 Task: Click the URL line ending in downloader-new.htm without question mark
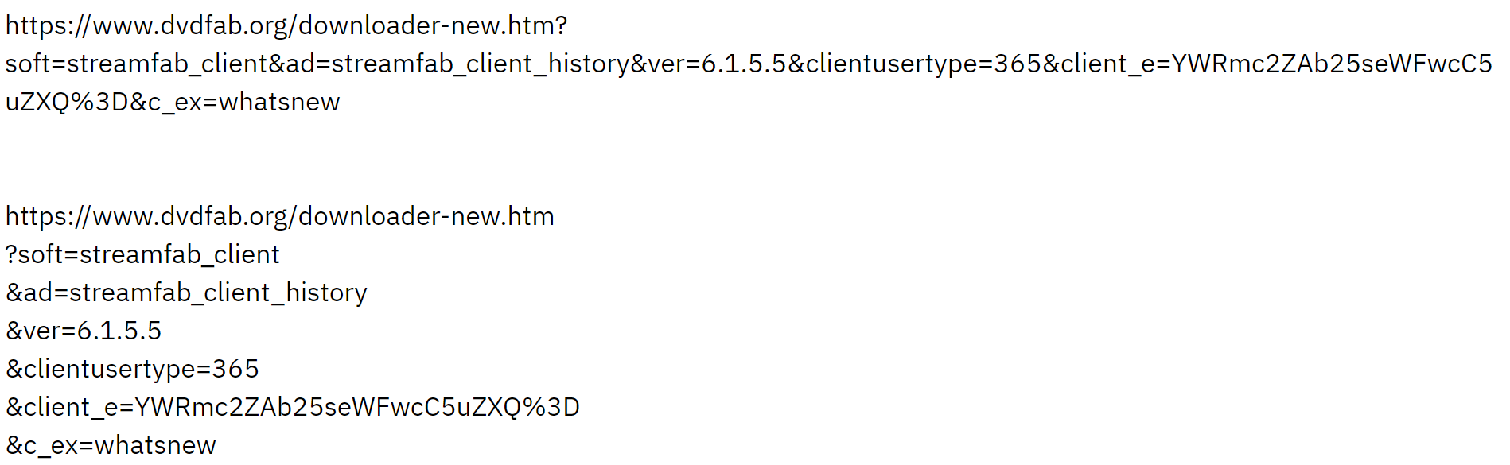[x=279, y=217]
